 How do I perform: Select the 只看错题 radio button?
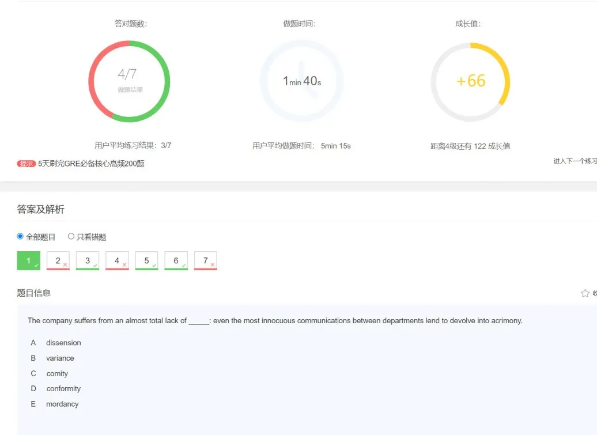pos(71,236)
